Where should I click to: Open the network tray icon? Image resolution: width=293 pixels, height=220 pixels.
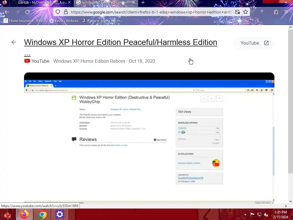[259, 214]
